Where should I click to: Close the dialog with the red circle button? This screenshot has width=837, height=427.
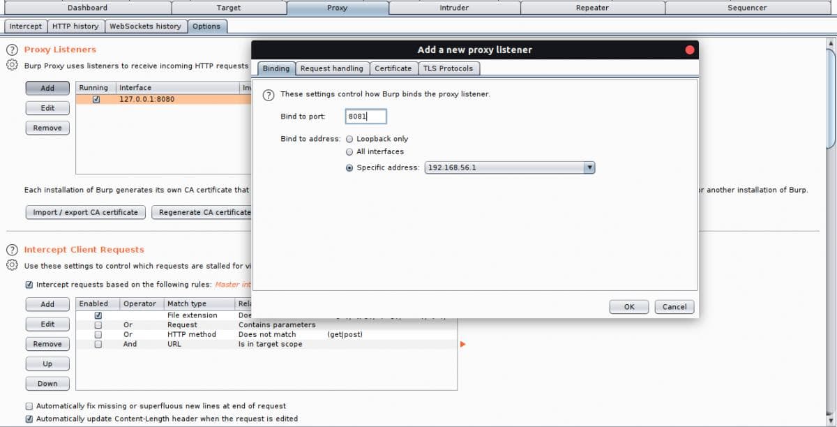[x=690, y=50]
